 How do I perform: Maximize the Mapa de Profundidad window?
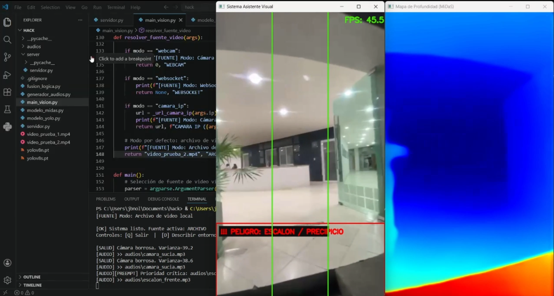point(528,7)
